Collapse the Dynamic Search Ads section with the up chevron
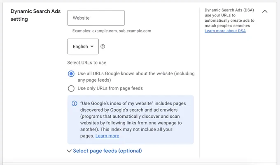The image size is (280, 165). click(265, 11)
